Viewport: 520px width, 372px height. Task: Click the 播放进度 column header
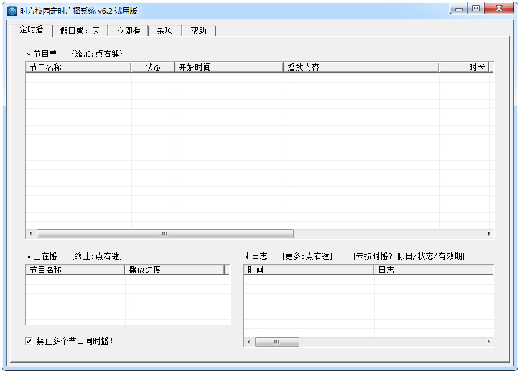175,270
